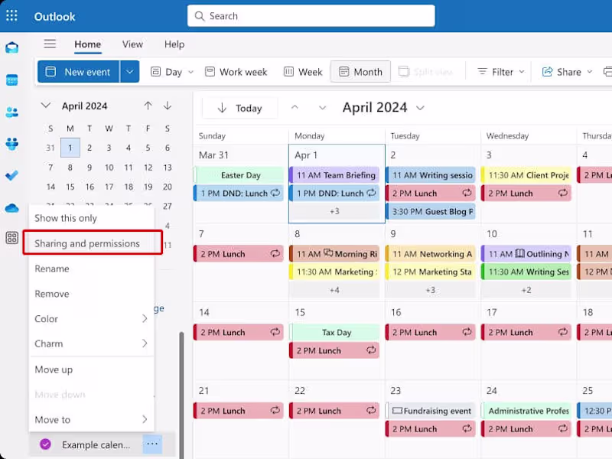612x459 pixels.
Task: Select Remove in context menu
Action: click(91, 294)
